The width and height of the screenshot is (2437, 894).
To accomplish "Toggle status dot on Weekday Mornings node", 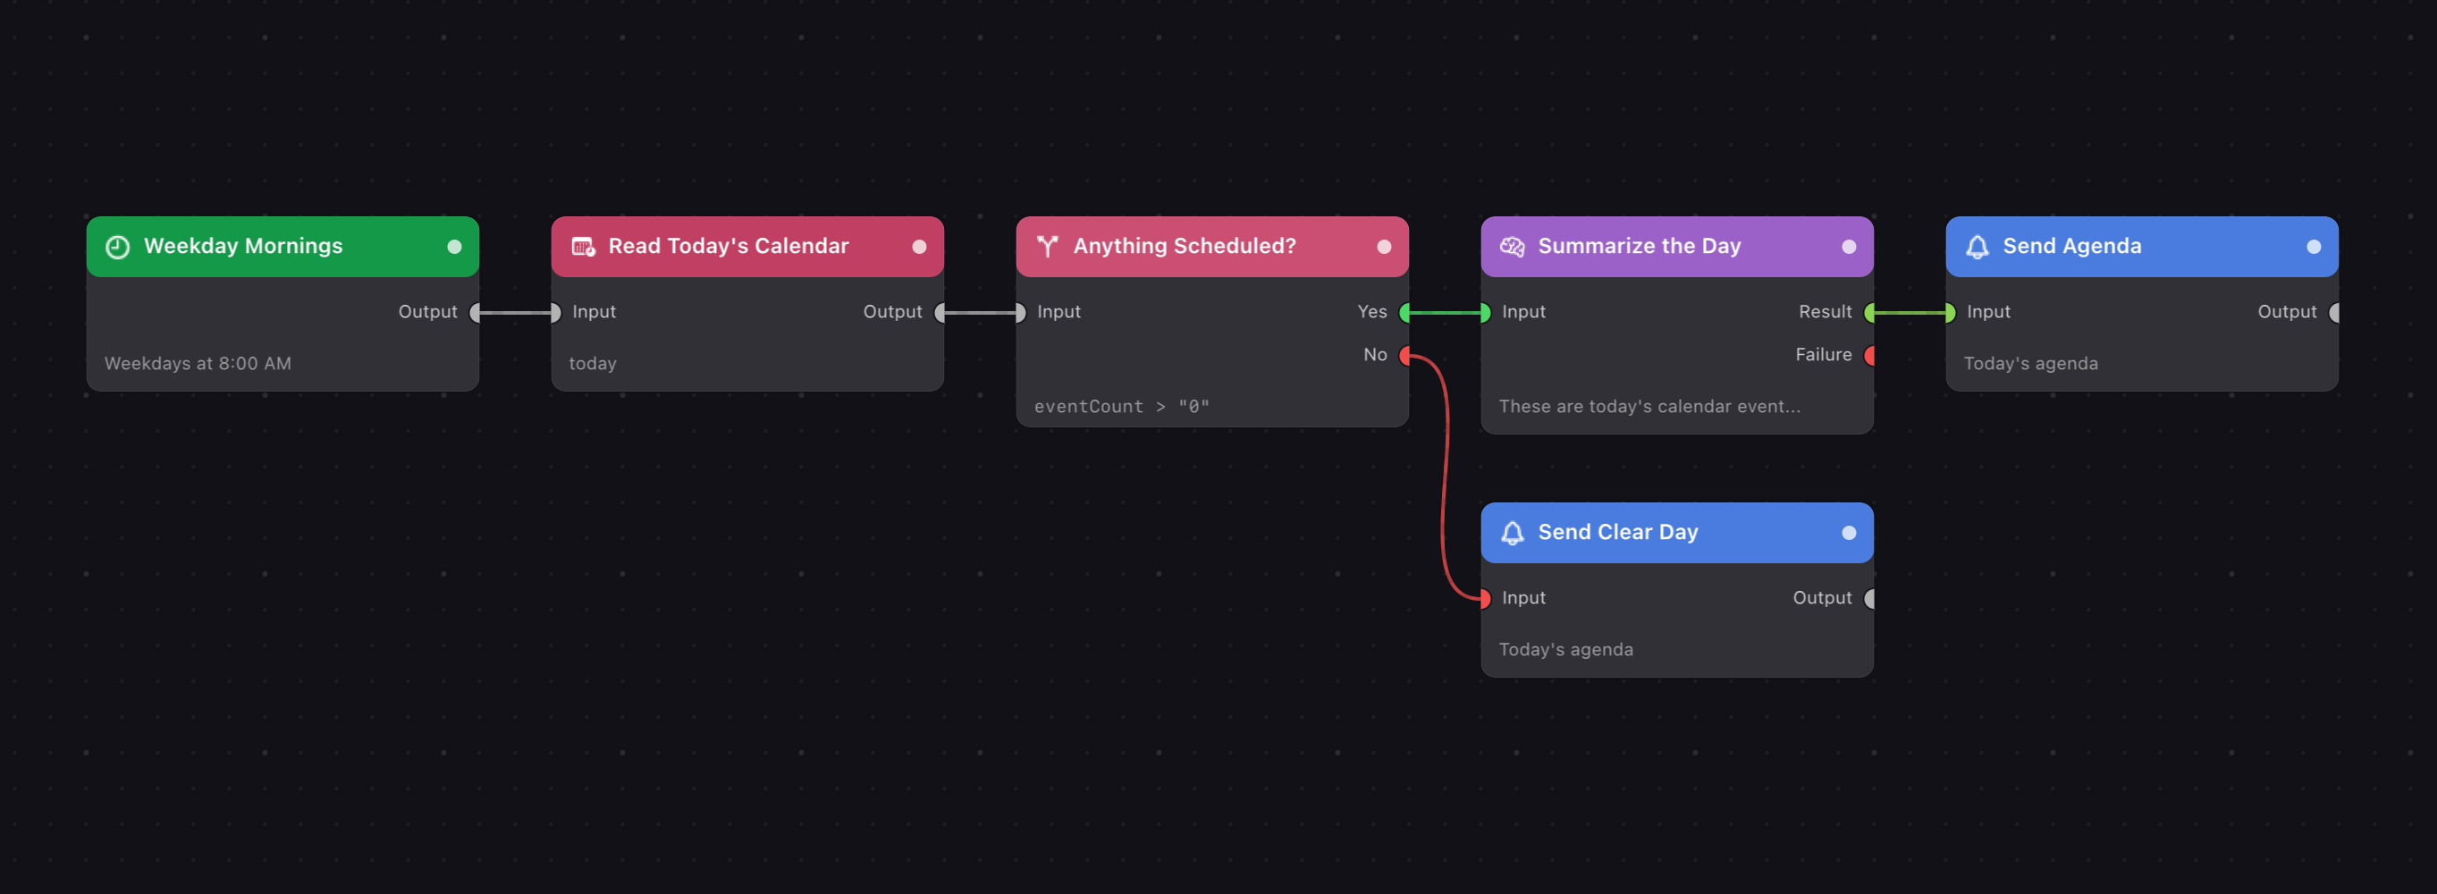I will pyautogui.click(x=454, y=247).
